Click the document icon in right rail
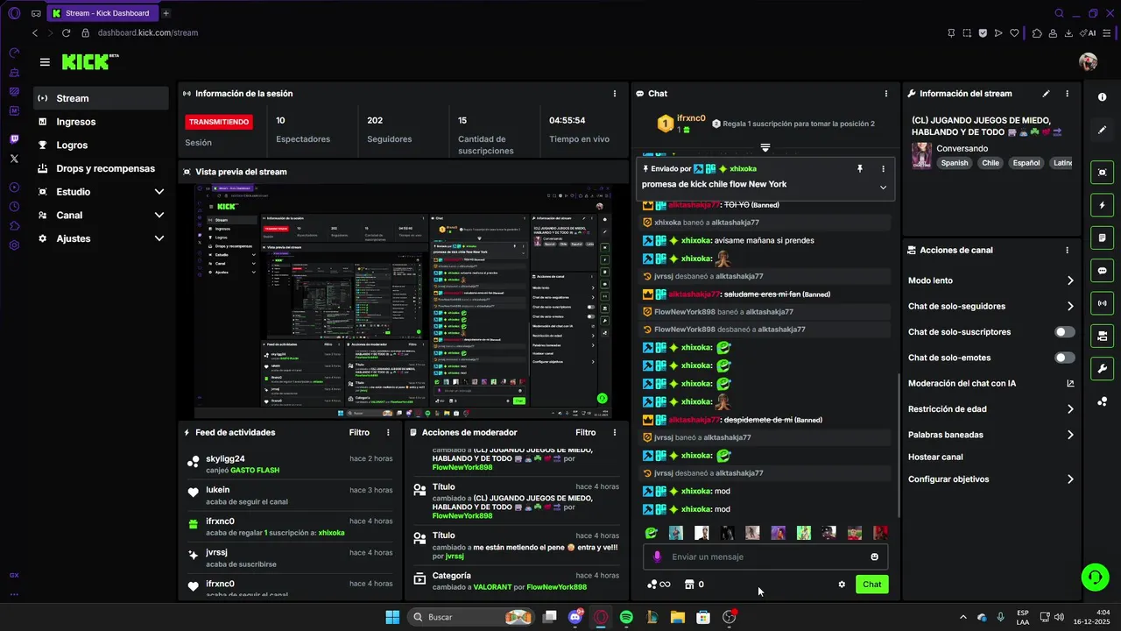The width and height of the screenshot is (1121, 631). coord(1103,238)
